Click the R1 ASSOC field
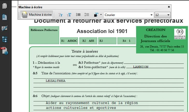 tap(69, 41)
